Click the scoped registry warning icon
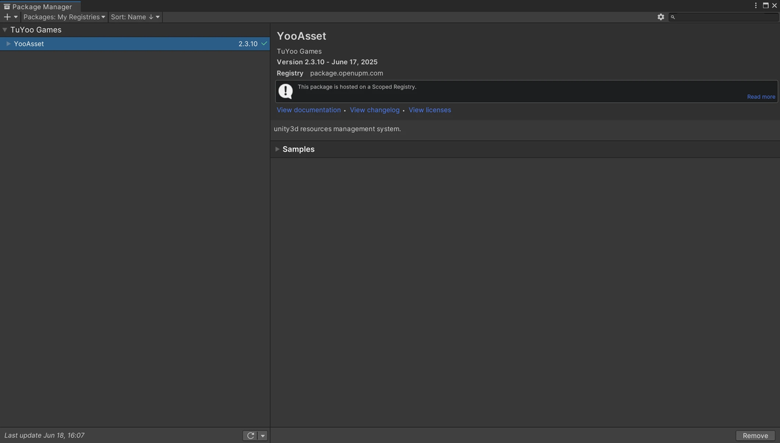This screenshot has width=780, height=443. (285, 91)
